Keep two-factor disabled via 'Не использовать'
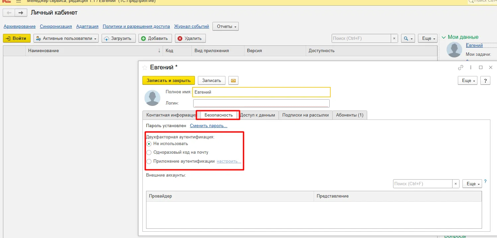This screenshot has width=497, height=238. [149, 144]
